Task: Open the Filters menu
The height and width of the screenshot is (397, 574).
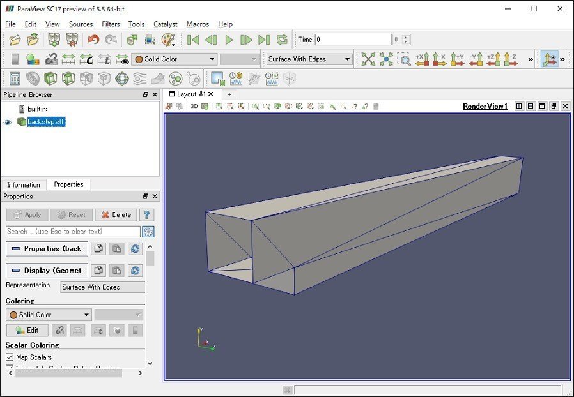Action: [x=111, y=24]
